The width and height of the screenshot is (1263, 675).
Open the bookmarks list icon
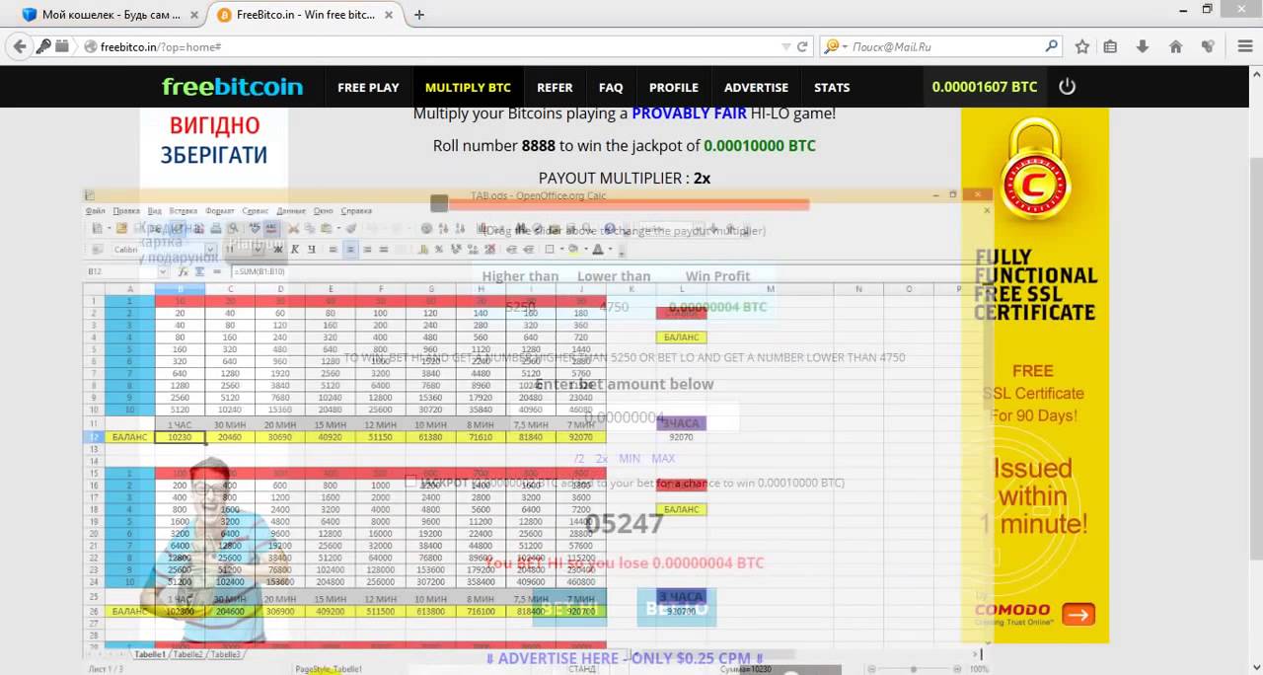click(x=1110, y=46)
